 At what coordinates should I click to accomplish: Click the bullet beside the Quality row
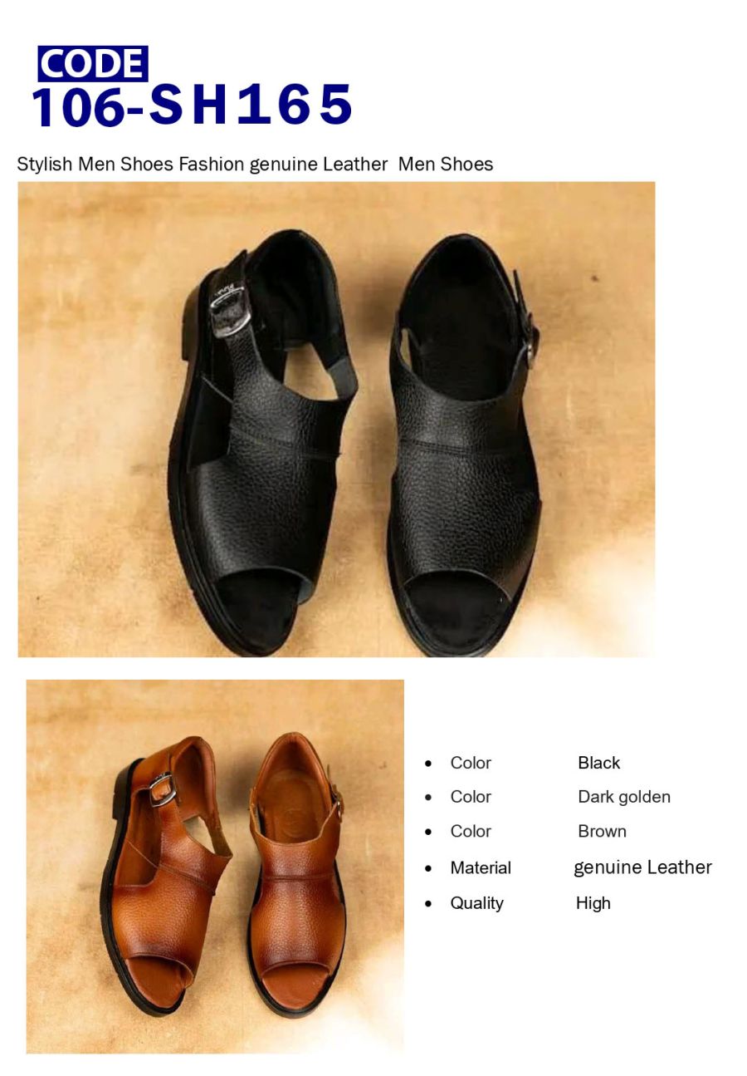pyautogui.click(x=428, y=903)
